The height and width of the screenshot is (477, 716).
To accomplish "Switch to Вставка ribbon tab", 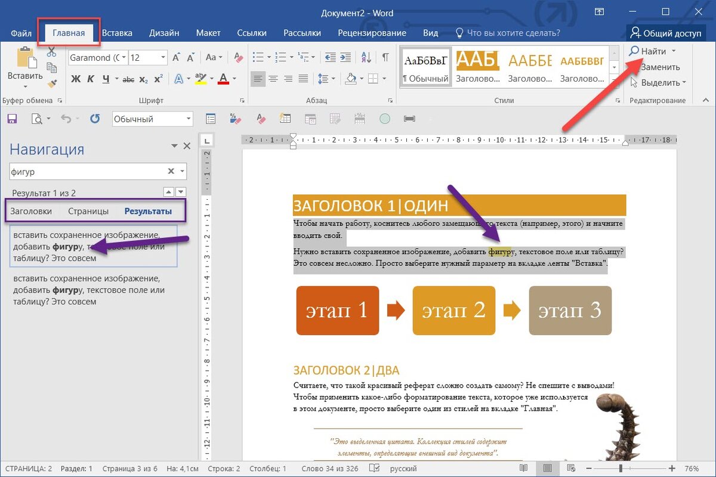I will coord(117,33).
